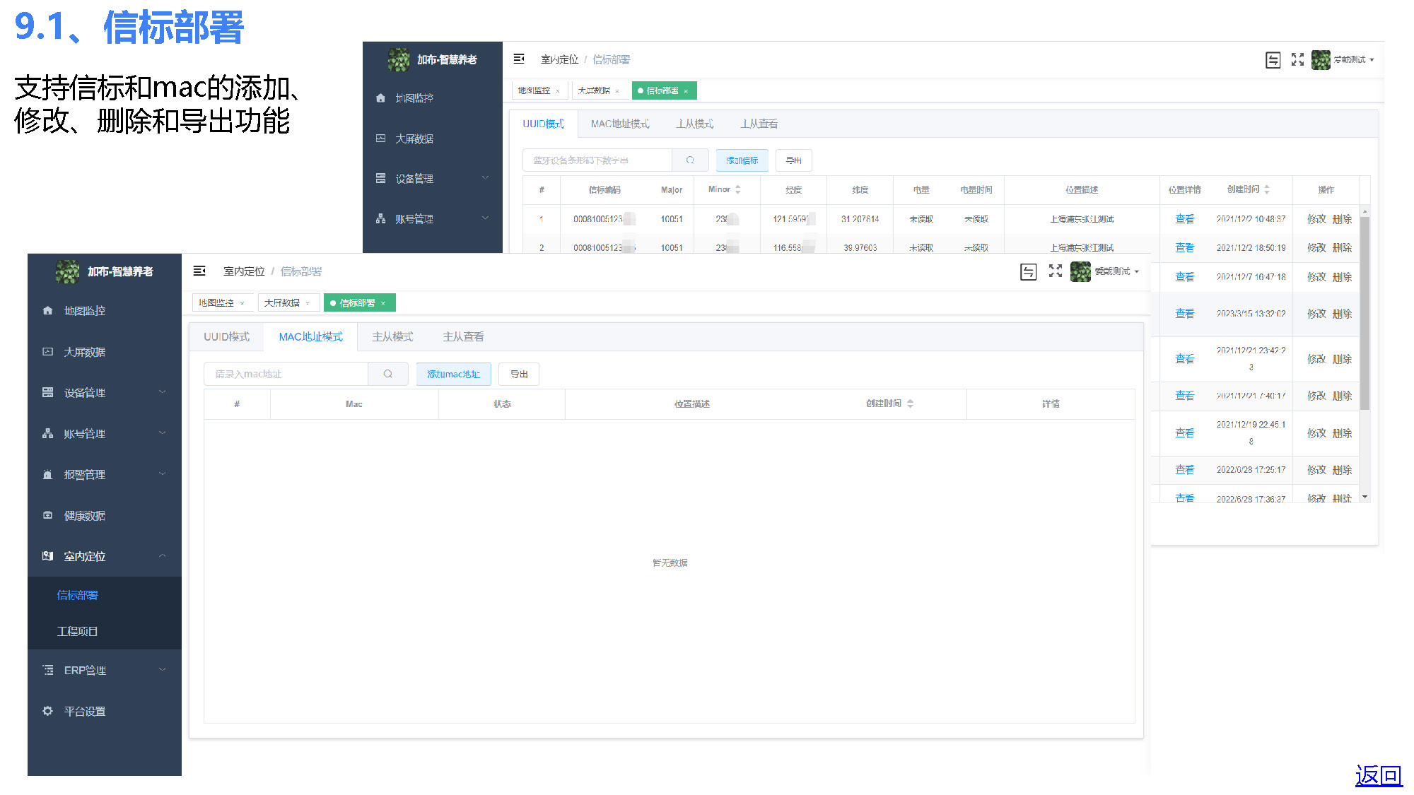Select UUID模式 tab in back window
Image resolution: width=1414 pixels, height=795 pixels.
point(543,124)
